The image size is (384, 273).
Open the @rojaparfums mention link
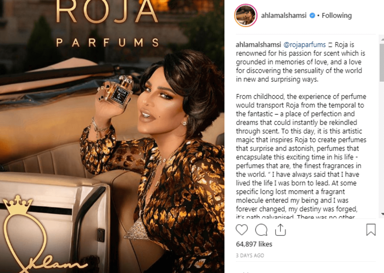(306, 44)
